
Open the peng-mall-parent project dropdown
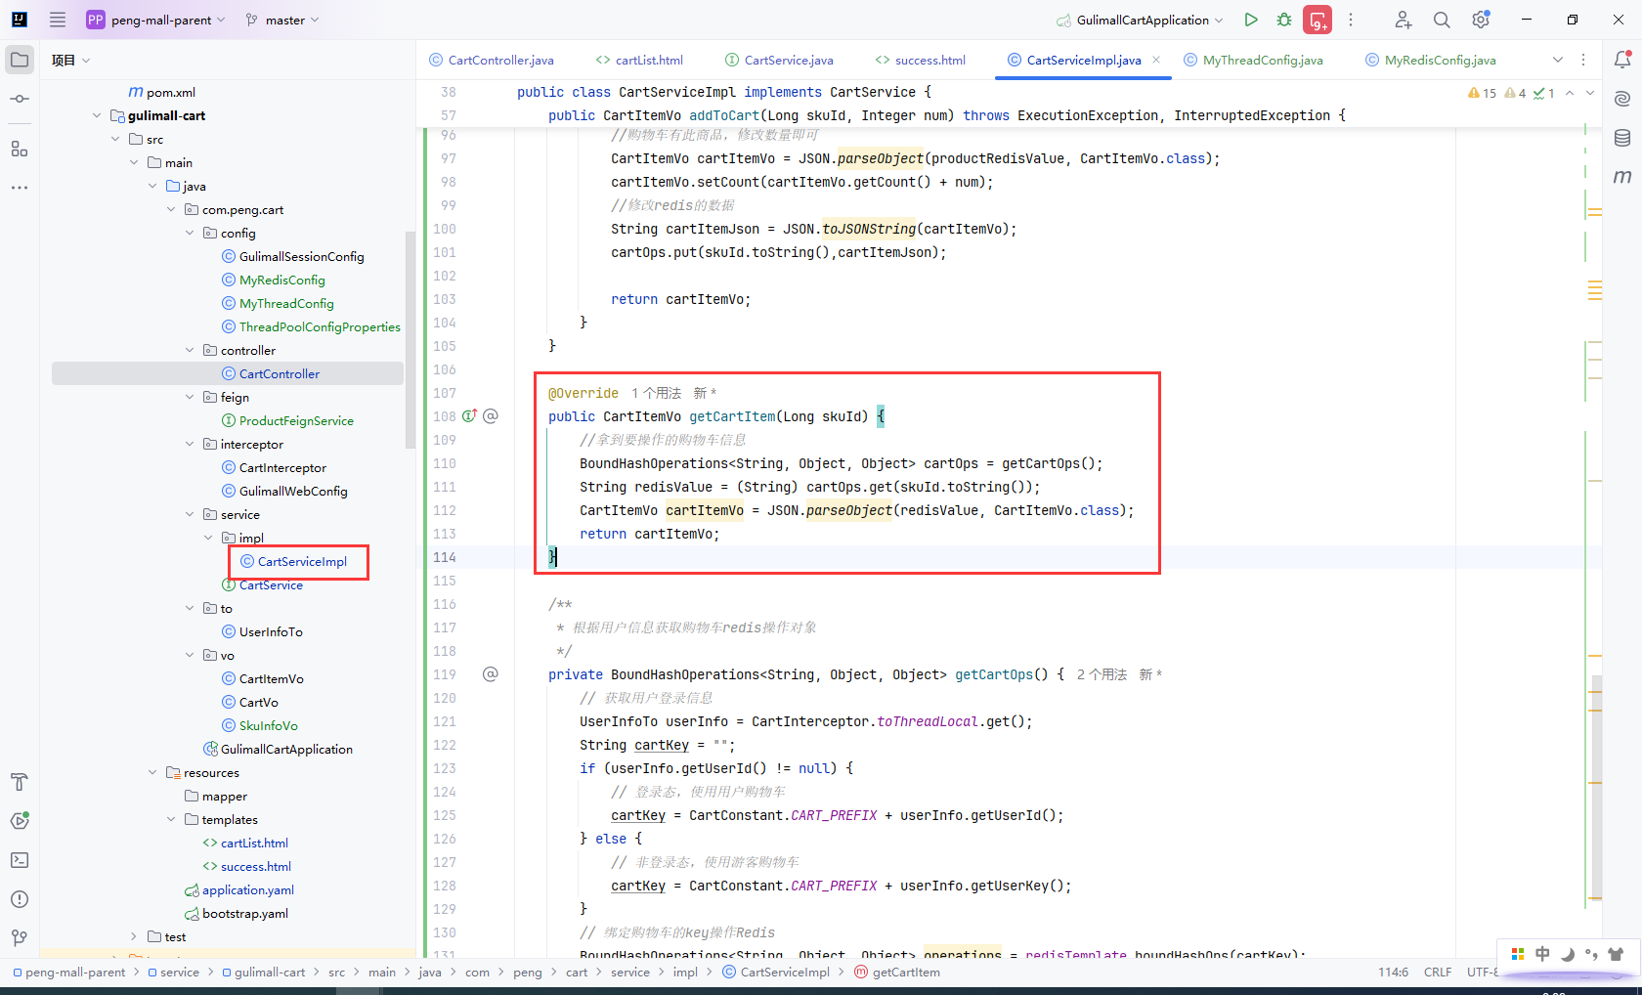pos(155,20)
